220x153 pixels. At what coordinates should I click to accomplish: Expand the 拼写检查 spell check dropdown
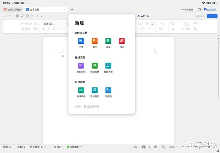(x=39, y=147)
